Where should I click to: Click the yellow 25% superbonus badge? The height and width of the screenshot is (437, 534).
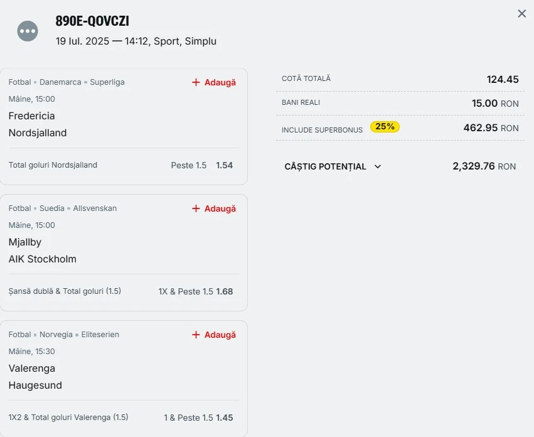pyautogui.click(x=385, y=126)
